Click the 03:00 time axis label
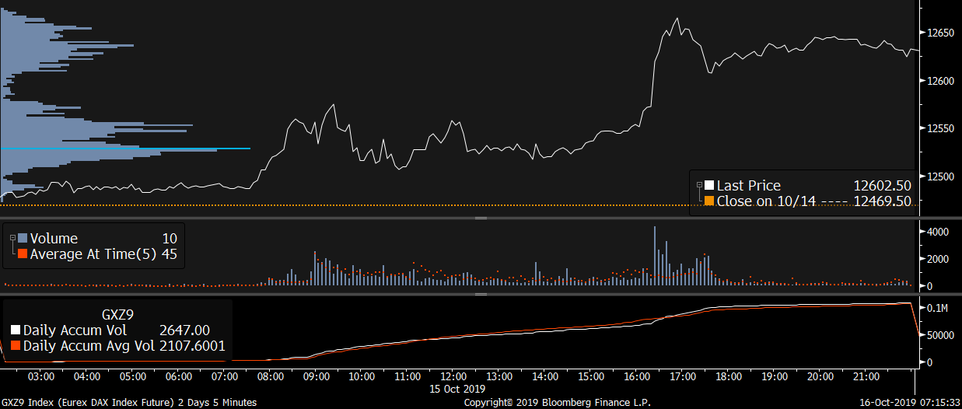This screenshot has width=962, height=409. point(40,377)
